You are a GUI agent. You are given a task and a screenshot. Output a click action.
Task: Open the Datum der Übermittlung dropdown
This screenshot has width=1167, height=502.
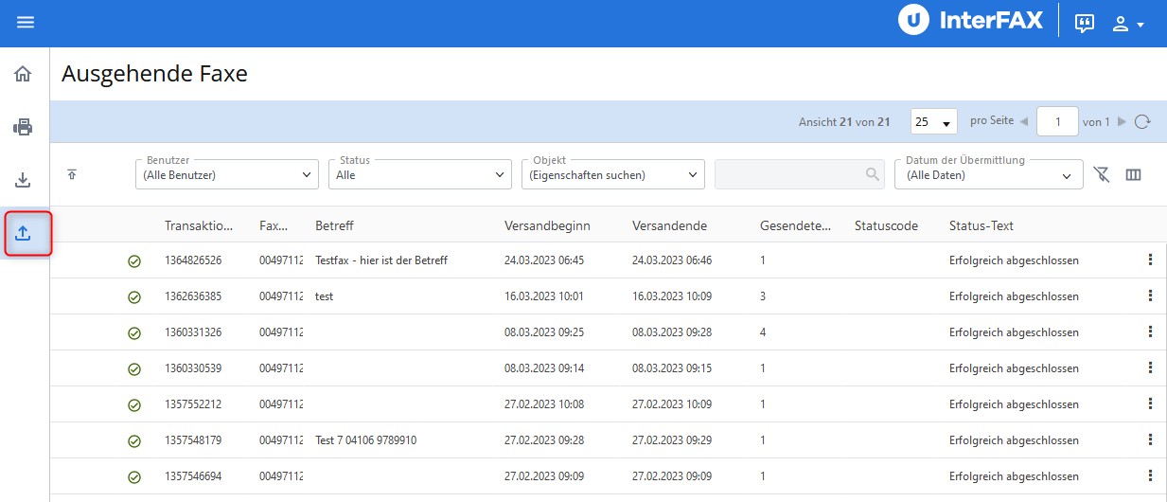tap(988, 174)
